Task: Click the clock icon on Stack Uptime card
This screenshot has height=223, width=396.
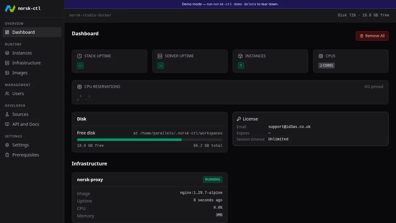Action: [80, 56]
